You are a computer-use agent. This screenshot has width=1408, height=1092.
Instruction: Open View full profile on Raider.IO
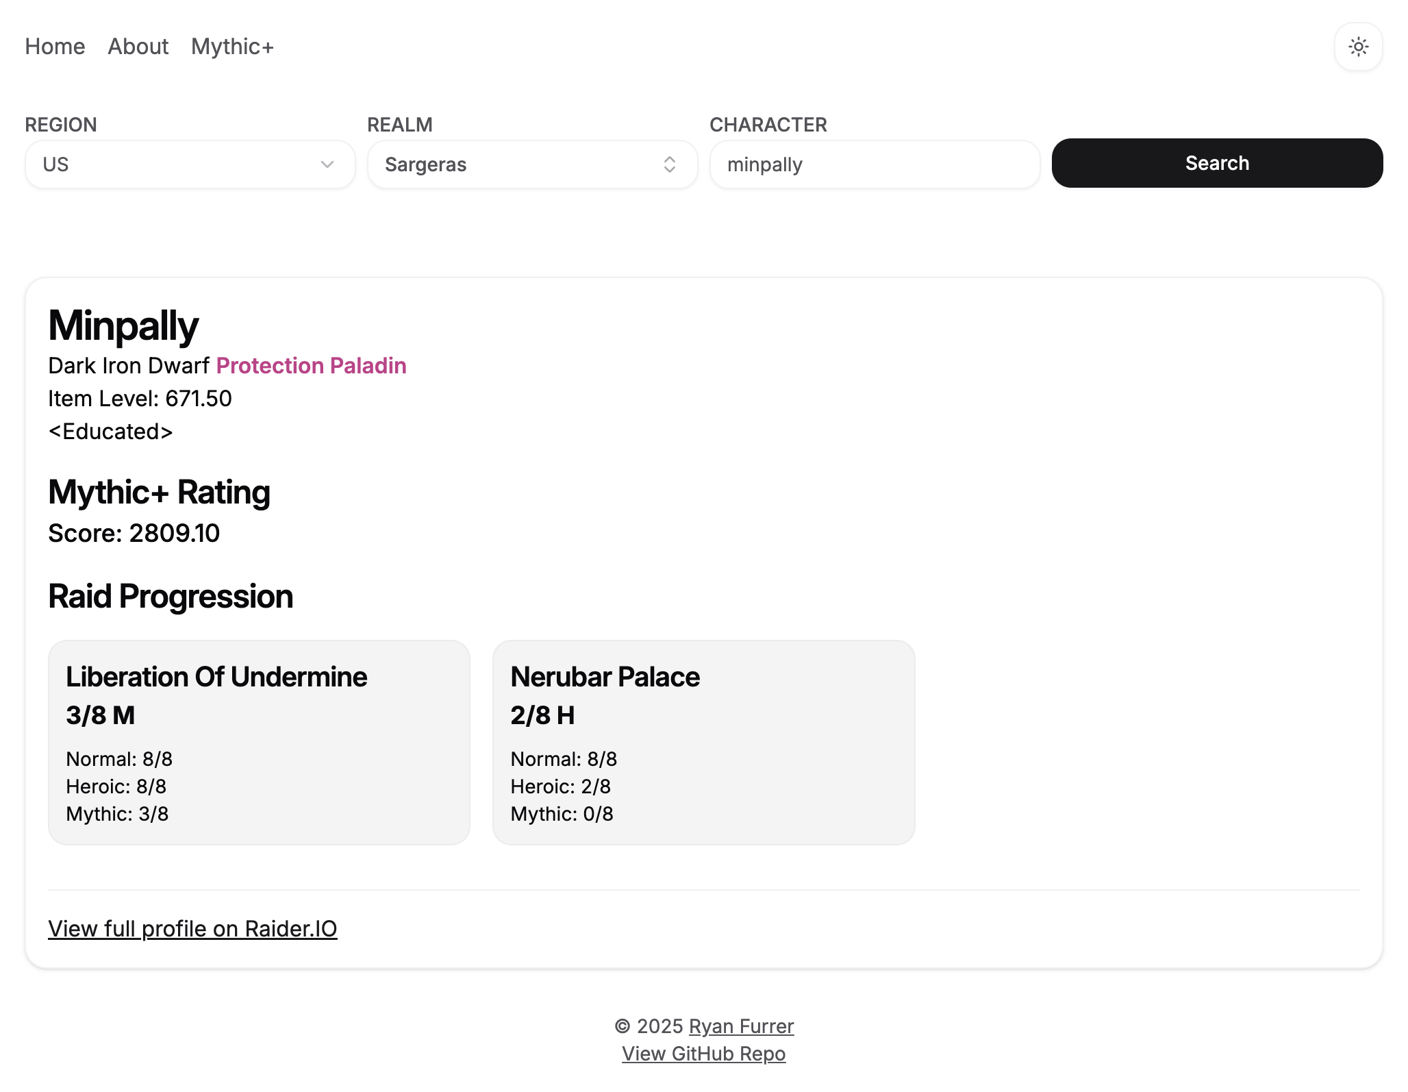pos(192,928)
